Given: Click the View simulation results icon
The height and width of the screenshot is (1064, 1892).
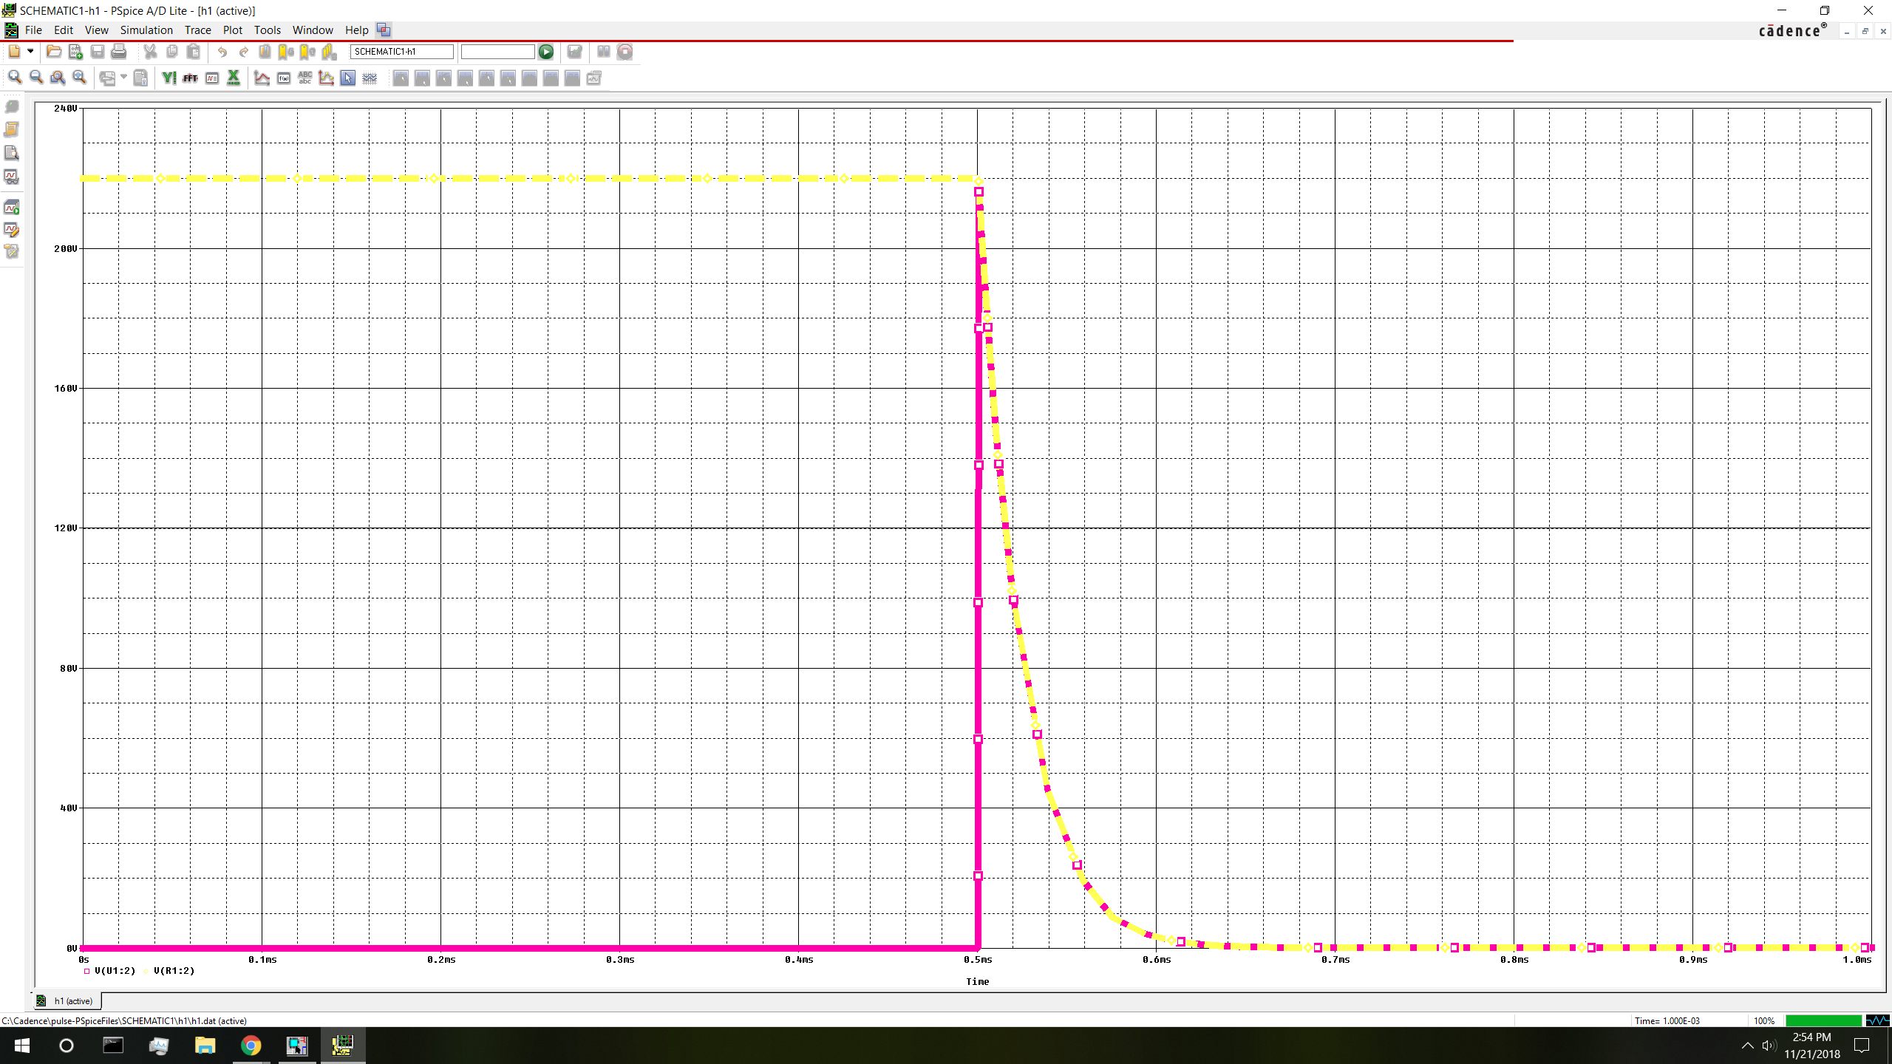Looking at the screenshot, I should [574, 52].
